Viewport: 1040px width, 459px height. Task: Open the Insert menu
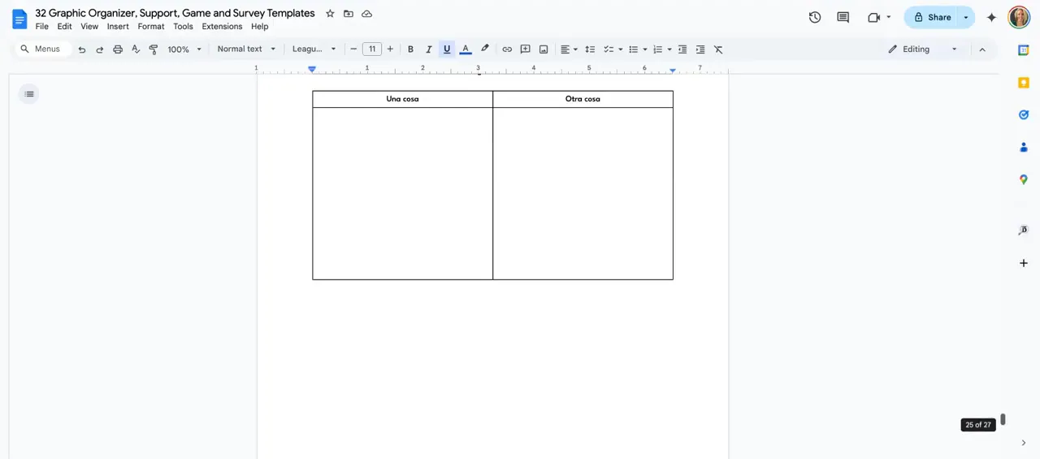click(118, 27)
